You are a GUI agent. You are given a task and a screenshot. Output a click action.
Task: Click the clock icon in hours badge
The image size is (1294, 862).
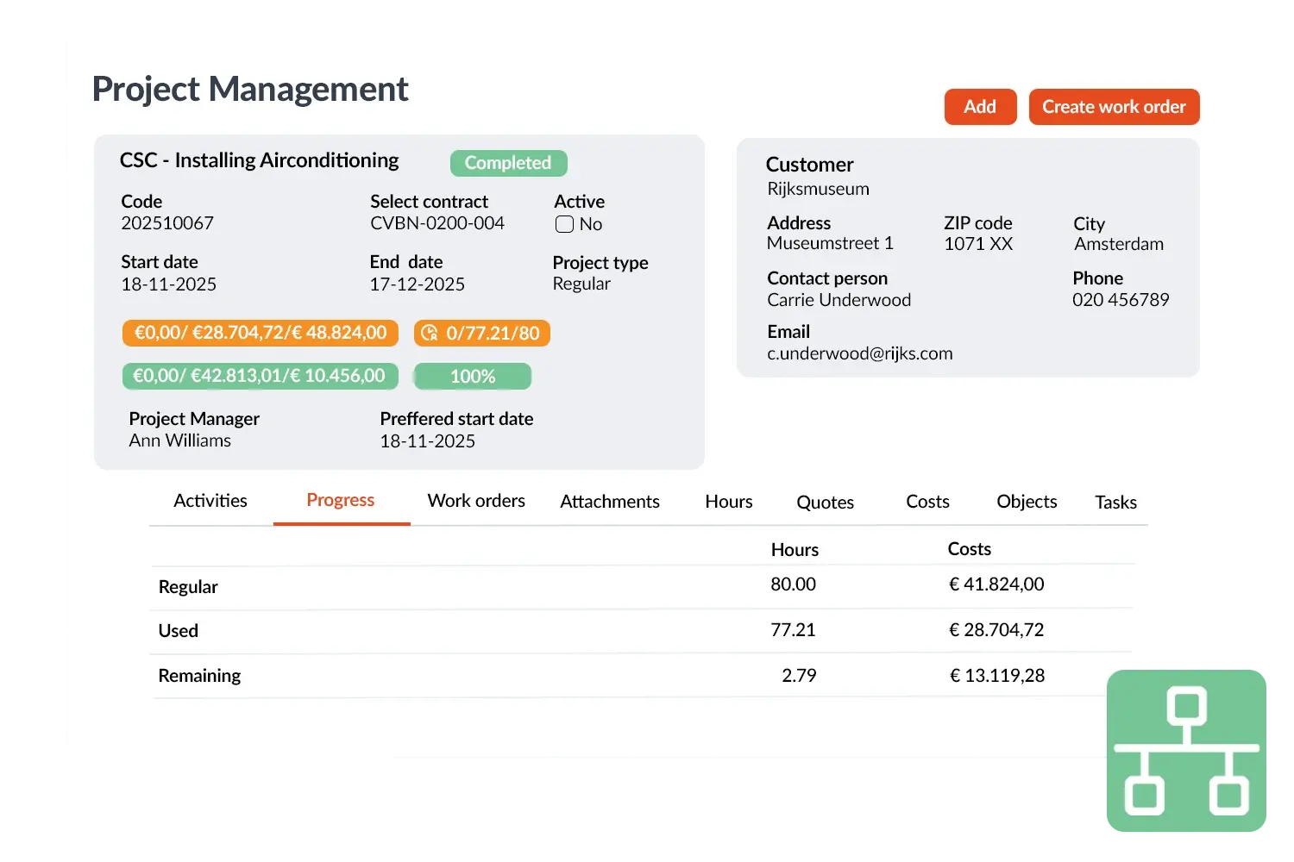429,333
